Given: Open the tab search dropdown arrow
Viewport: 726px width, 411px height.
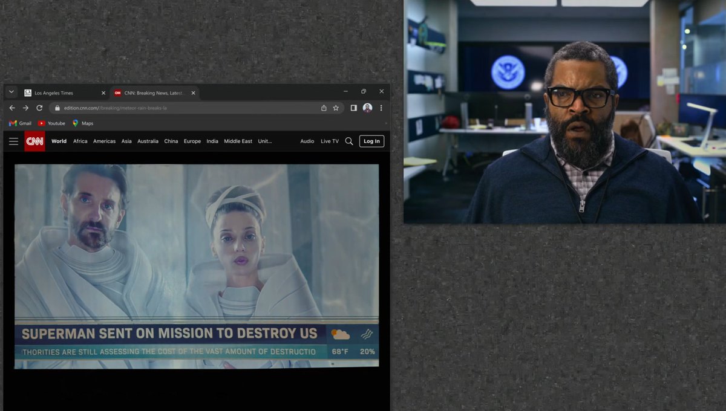Looking at the screenshot, I should point(11,92).
